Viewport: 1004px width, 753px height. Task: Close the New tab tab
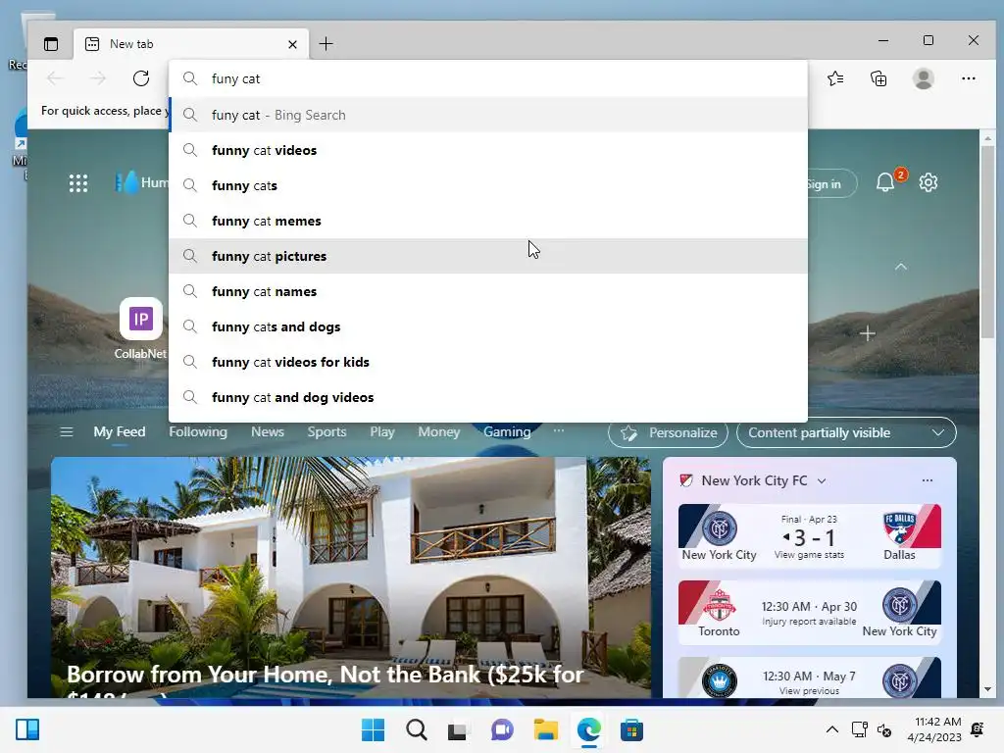pos(292,44)
